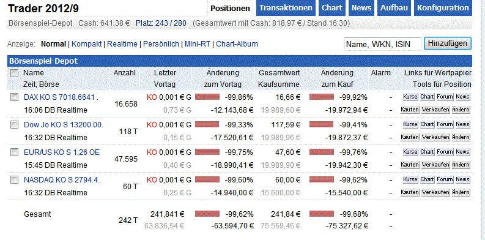Switch display to Kompakt view
Viewport: 485px width, 240px height.
click(x=87, y=44)
